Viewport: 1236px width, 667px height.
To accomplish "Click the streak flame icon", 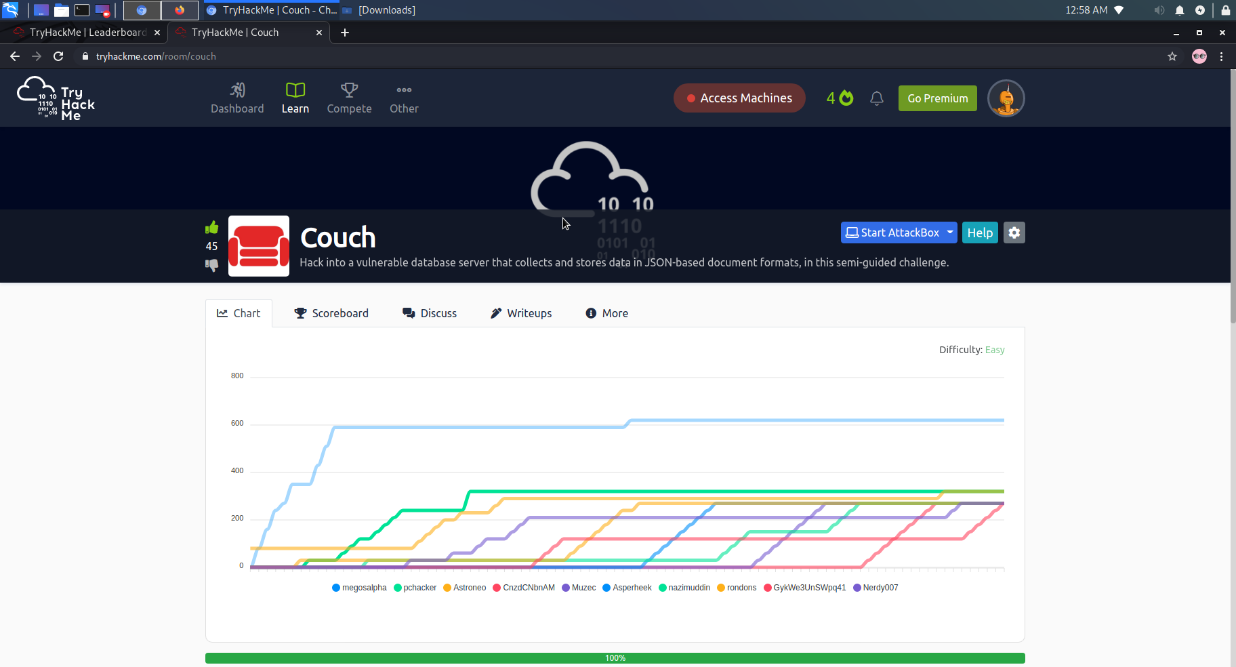I will (846, 98).
